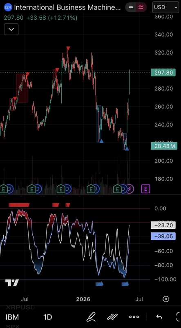181x328 pixels.
Task: Open the drawing tools pencil icon
Action: [x=91, y=317]
